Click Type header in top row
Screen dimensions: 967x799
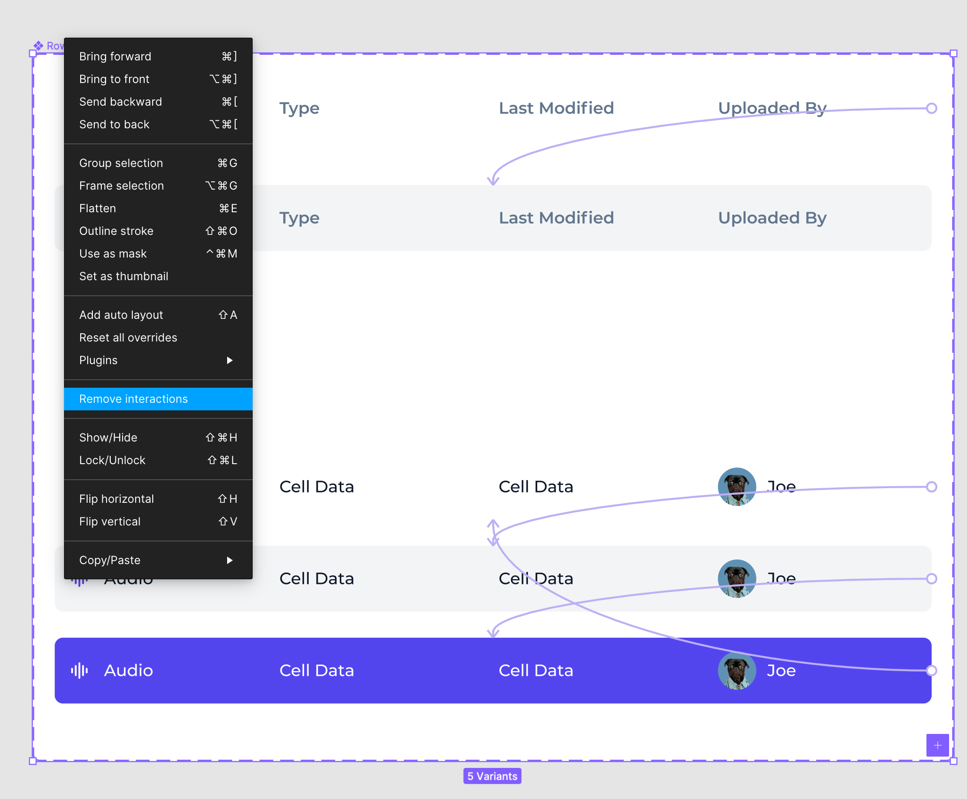299,108
